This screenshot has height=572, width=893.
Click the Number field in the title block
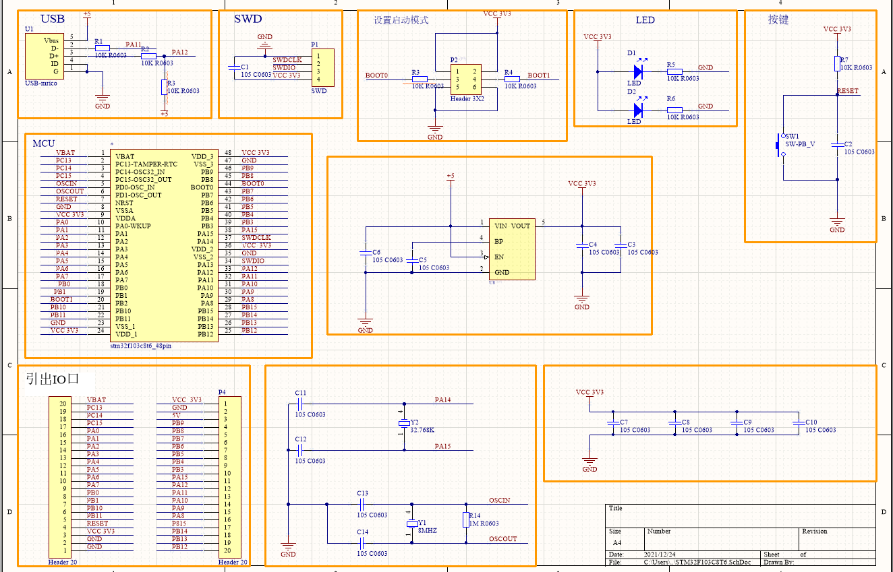(x=721, y=538)
